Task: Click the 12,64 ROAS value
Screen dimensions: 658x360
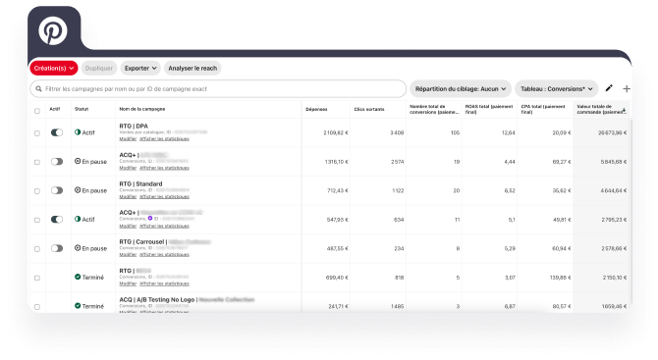Action: point(508,132)
